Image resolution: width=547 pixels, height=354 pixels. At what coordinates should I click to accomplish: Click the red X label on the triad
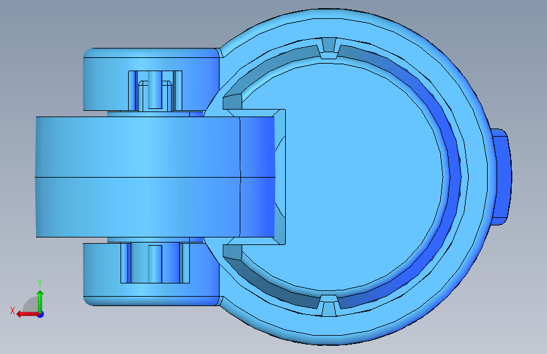tap(13, 311)
